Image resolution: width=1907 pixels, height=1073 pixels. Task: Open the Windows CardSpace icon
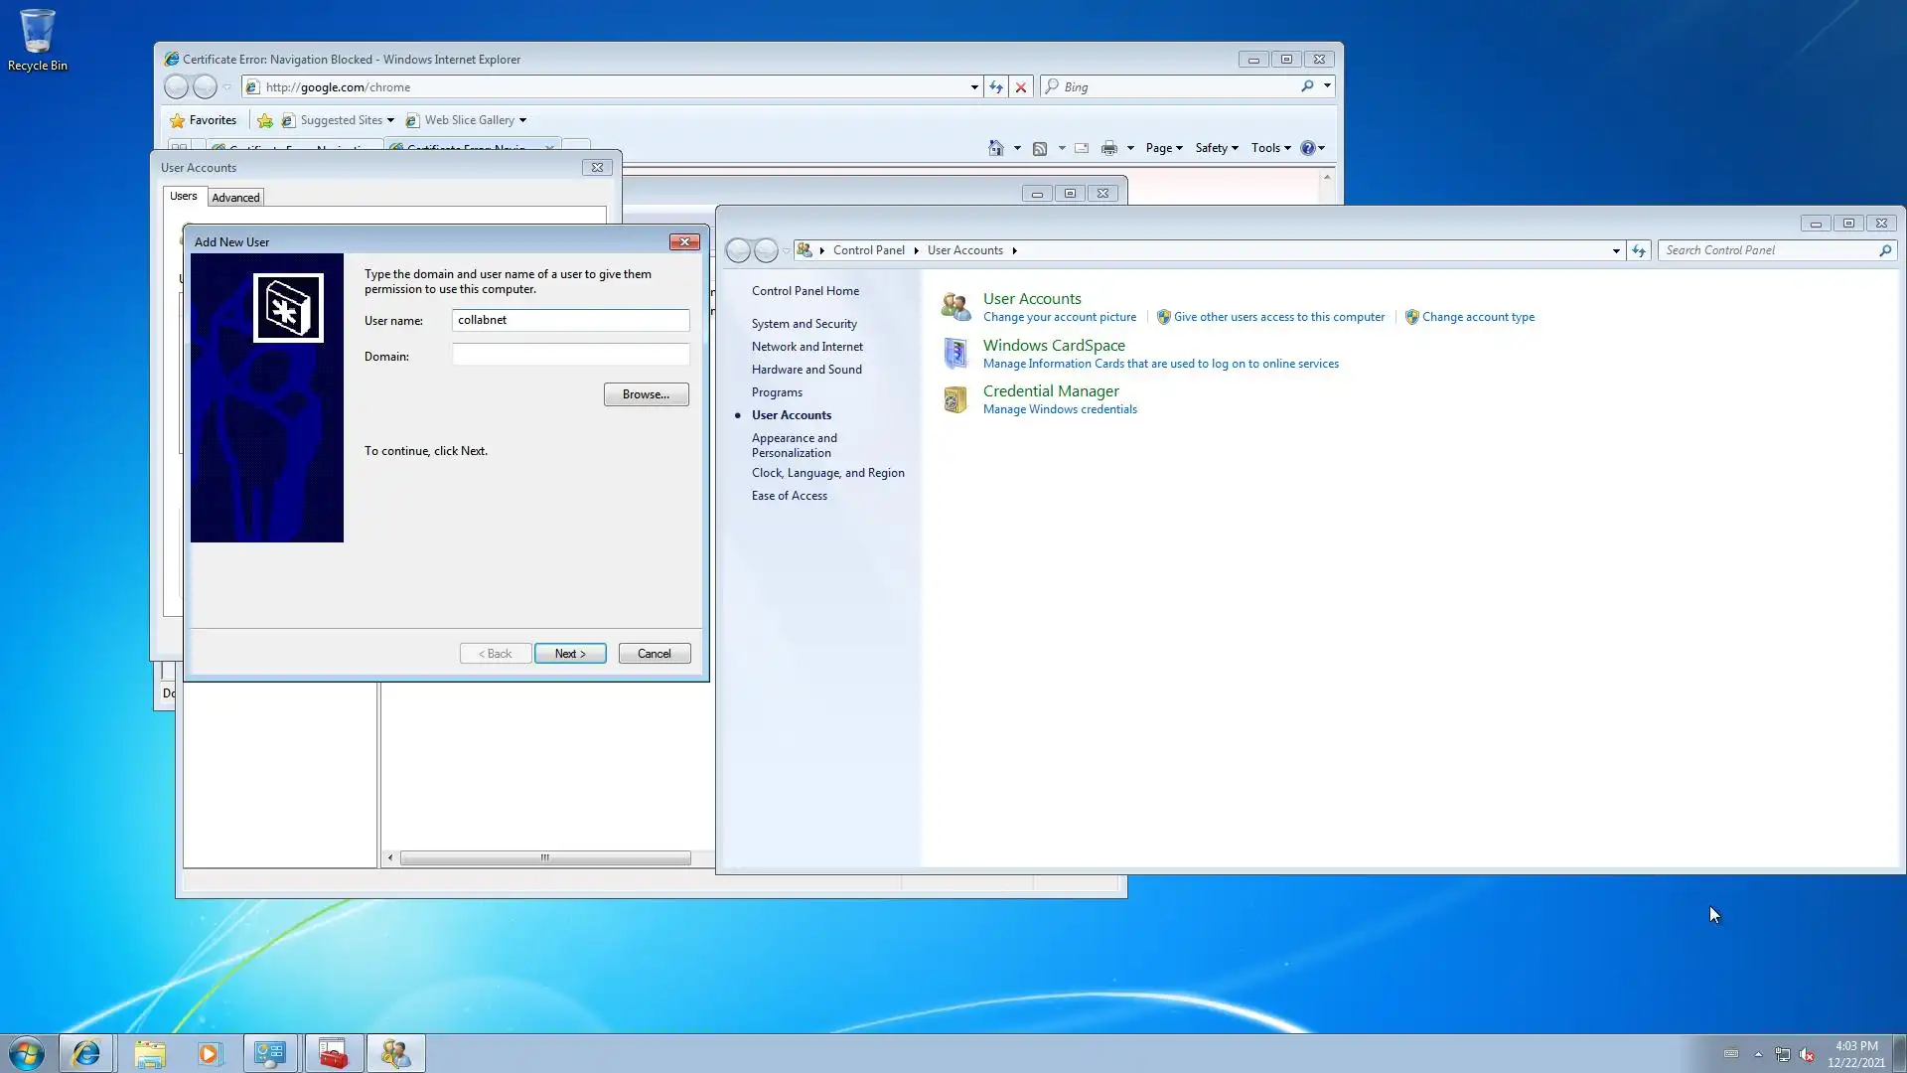tap(954, 353)
